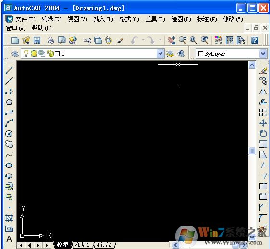The width and height of the screenshot is (270, 249).
Task: Select the Arc tool
Action: click(x=9, y=123)
